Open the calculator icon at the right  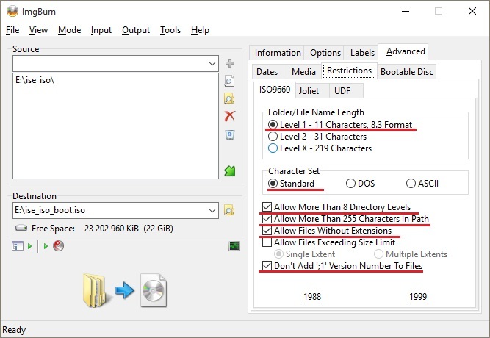tap(234, 246)
